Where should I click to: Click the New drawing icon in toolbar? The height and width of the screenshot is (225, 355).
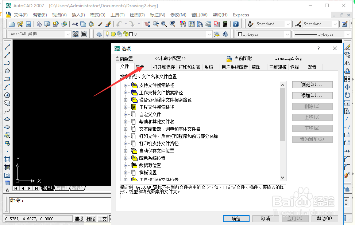pos(12,24)
